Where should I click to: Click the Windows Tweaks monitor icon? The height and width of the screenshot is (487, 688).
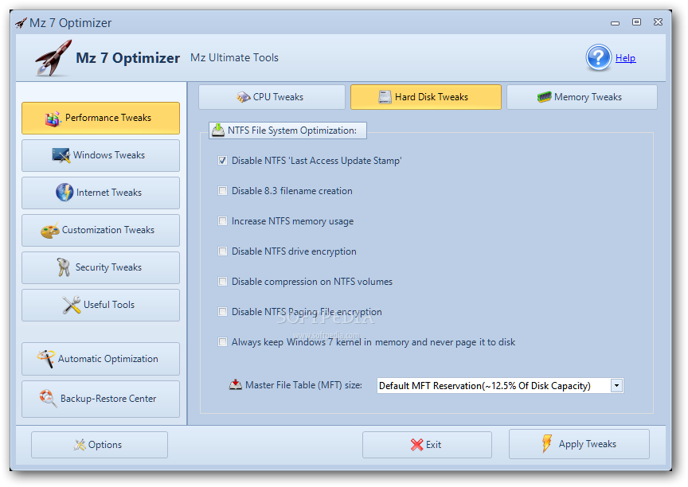61,155
